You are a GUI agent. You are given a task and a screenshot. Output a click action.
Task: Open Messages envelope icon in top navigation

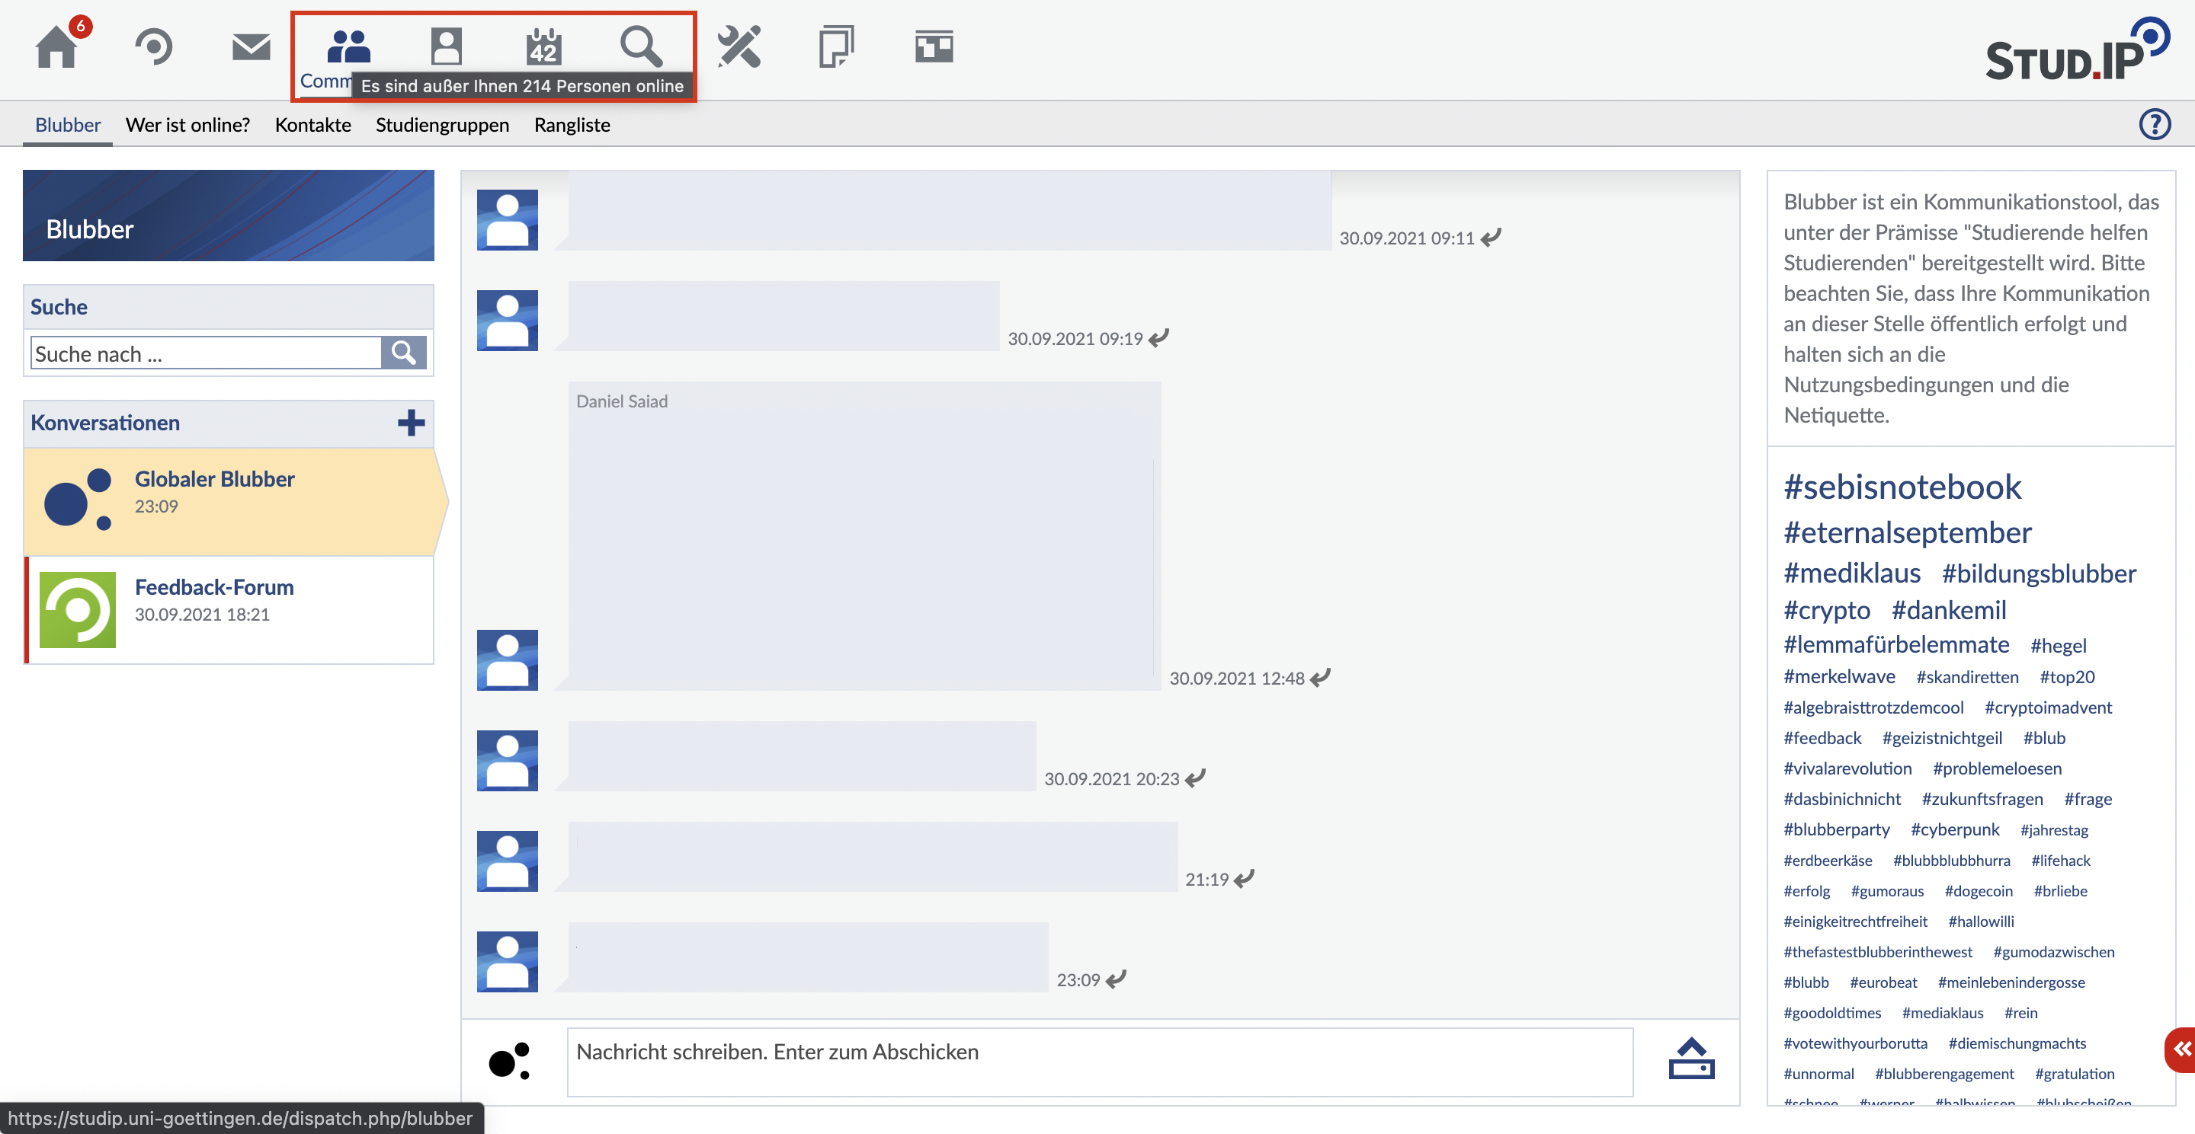click(251, 46)
